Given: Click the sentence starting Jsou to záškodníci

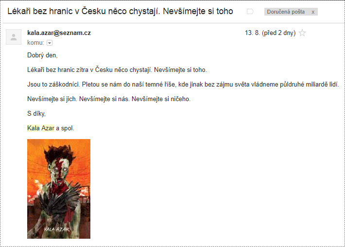Looking at the screenshot, I should (x=183, y=84).
